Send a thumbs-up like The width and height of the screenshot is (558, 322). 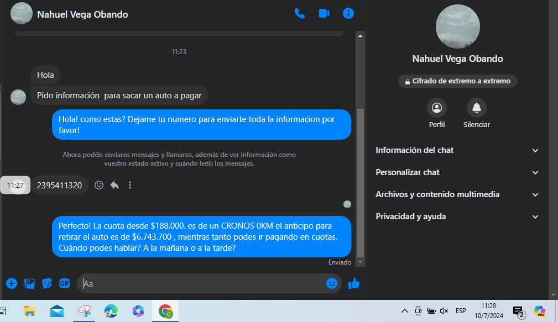point(354,283)
